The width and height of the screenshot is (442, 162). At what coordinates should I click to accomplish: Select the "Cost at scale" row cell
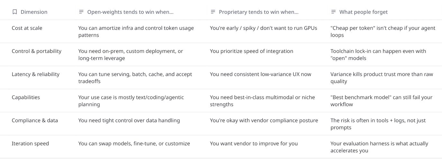click(x=27, y=28)
